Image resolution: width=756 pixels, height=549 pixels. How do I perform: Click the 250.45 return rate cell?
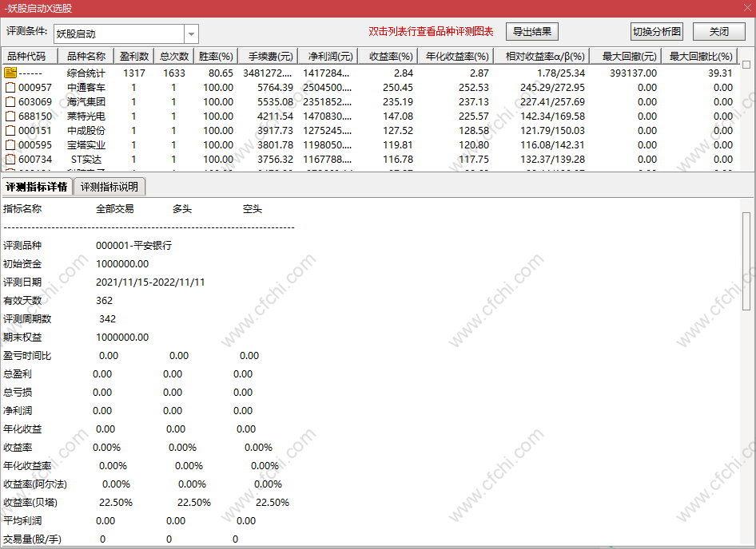point(398,88)
